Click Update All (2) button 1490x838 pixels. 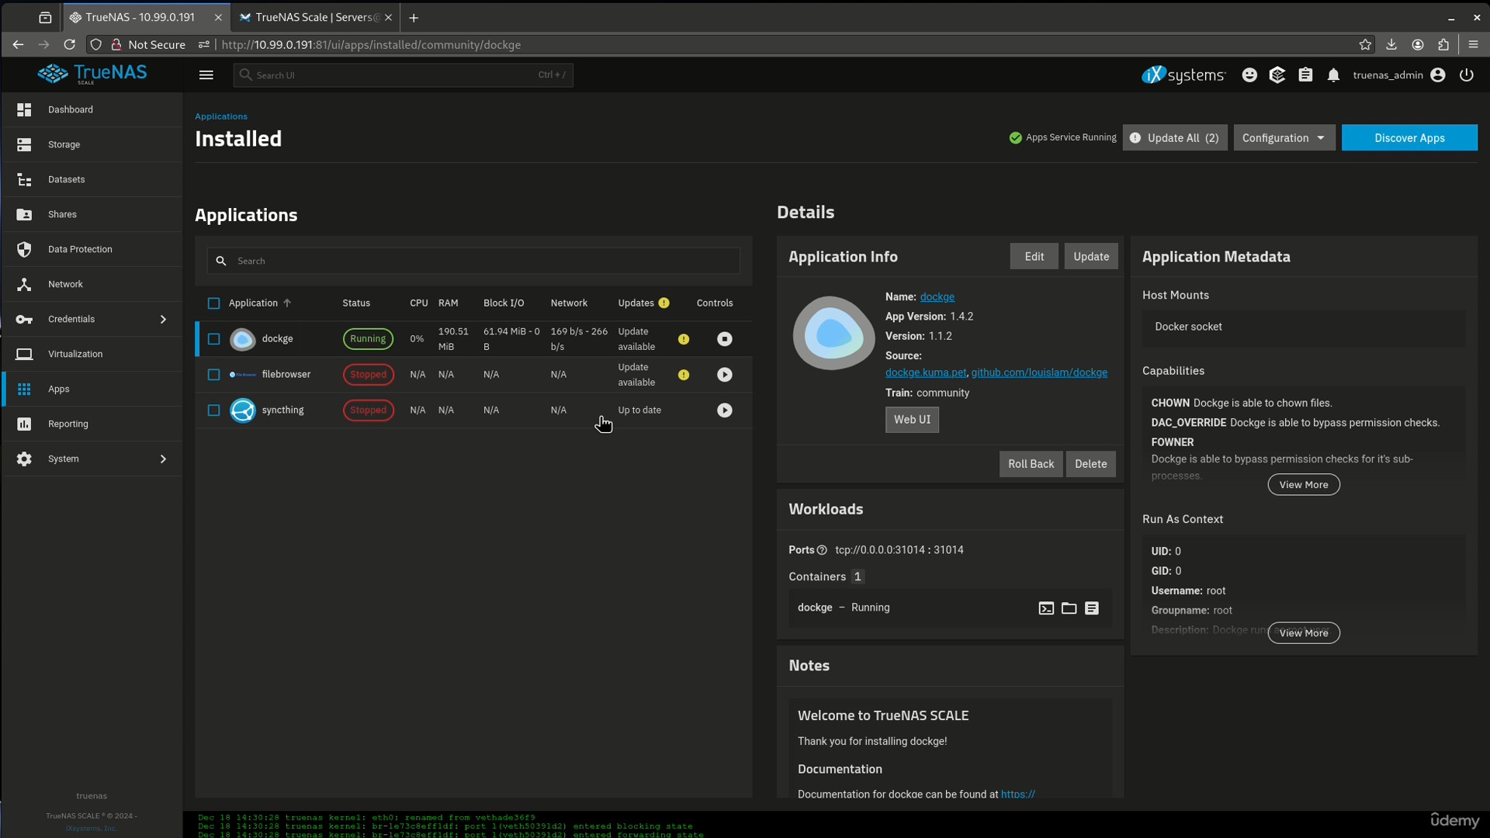[1175, 138]
